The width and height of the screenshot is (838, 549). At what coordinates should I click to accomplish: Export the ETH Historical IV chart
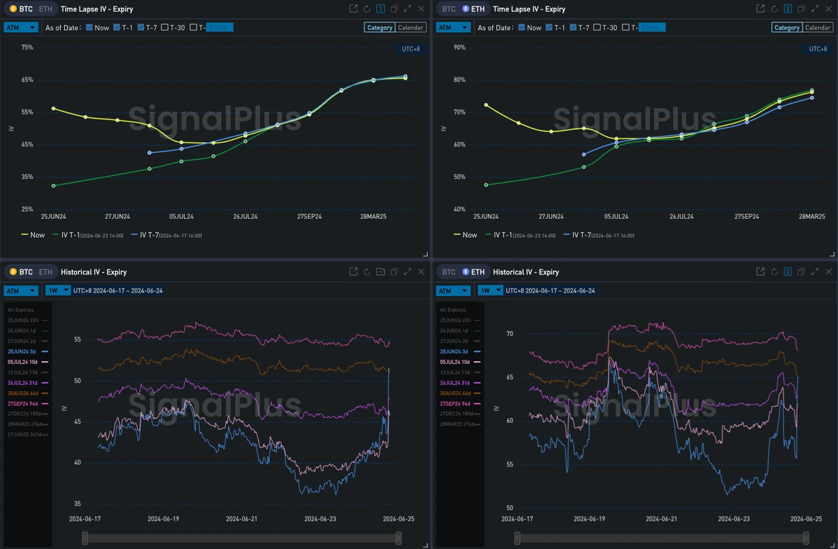pyautogui.click(x=760, y=272)
